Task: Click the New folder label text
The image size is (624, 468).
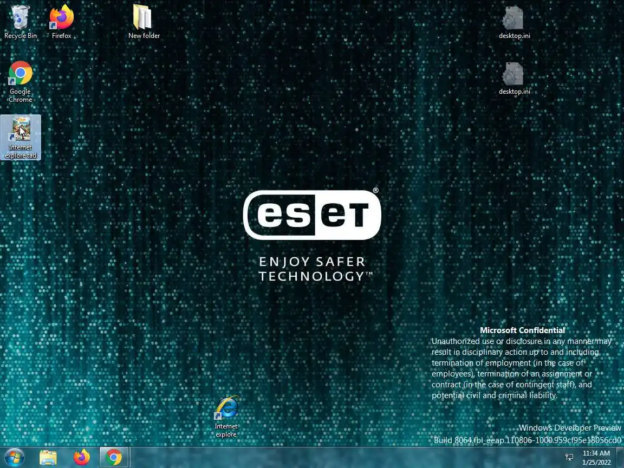Action: [144, 36]
